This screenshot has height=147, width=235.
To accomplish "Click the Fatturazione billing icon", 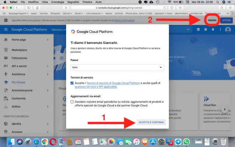I will (x=6, y=58).
